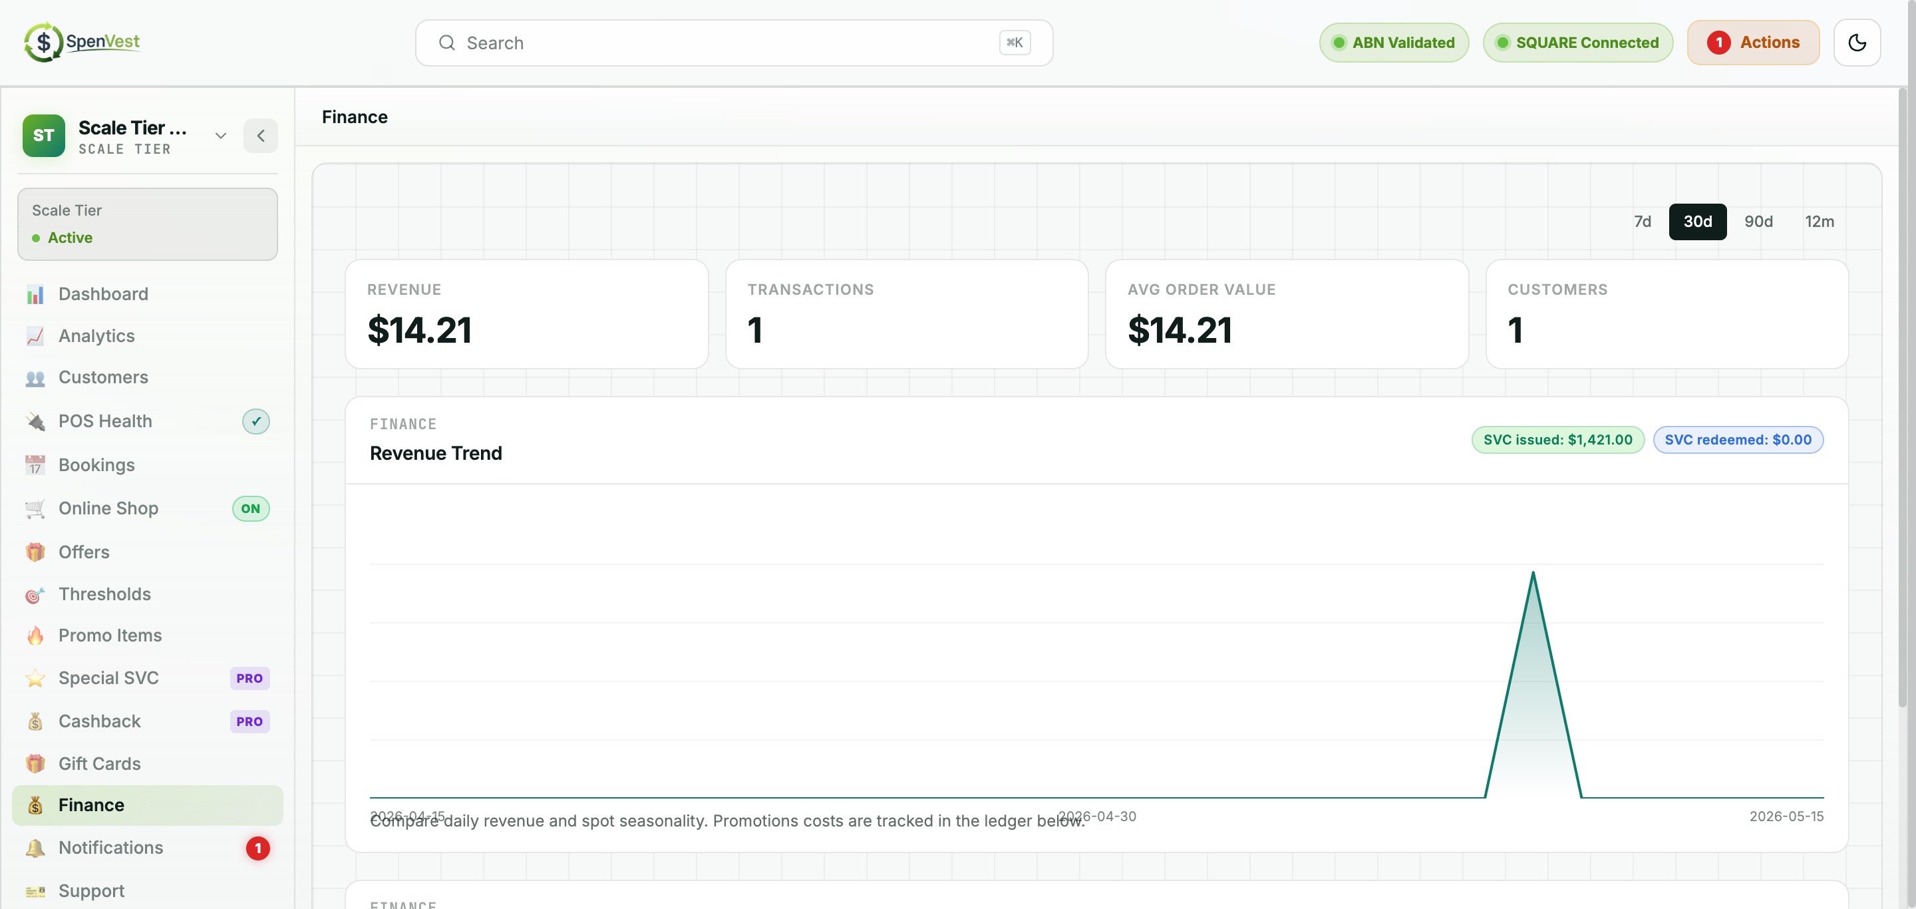The image size is (1916, 909).
Task: Click the Actions red count badge
Action: (1719, 43)
